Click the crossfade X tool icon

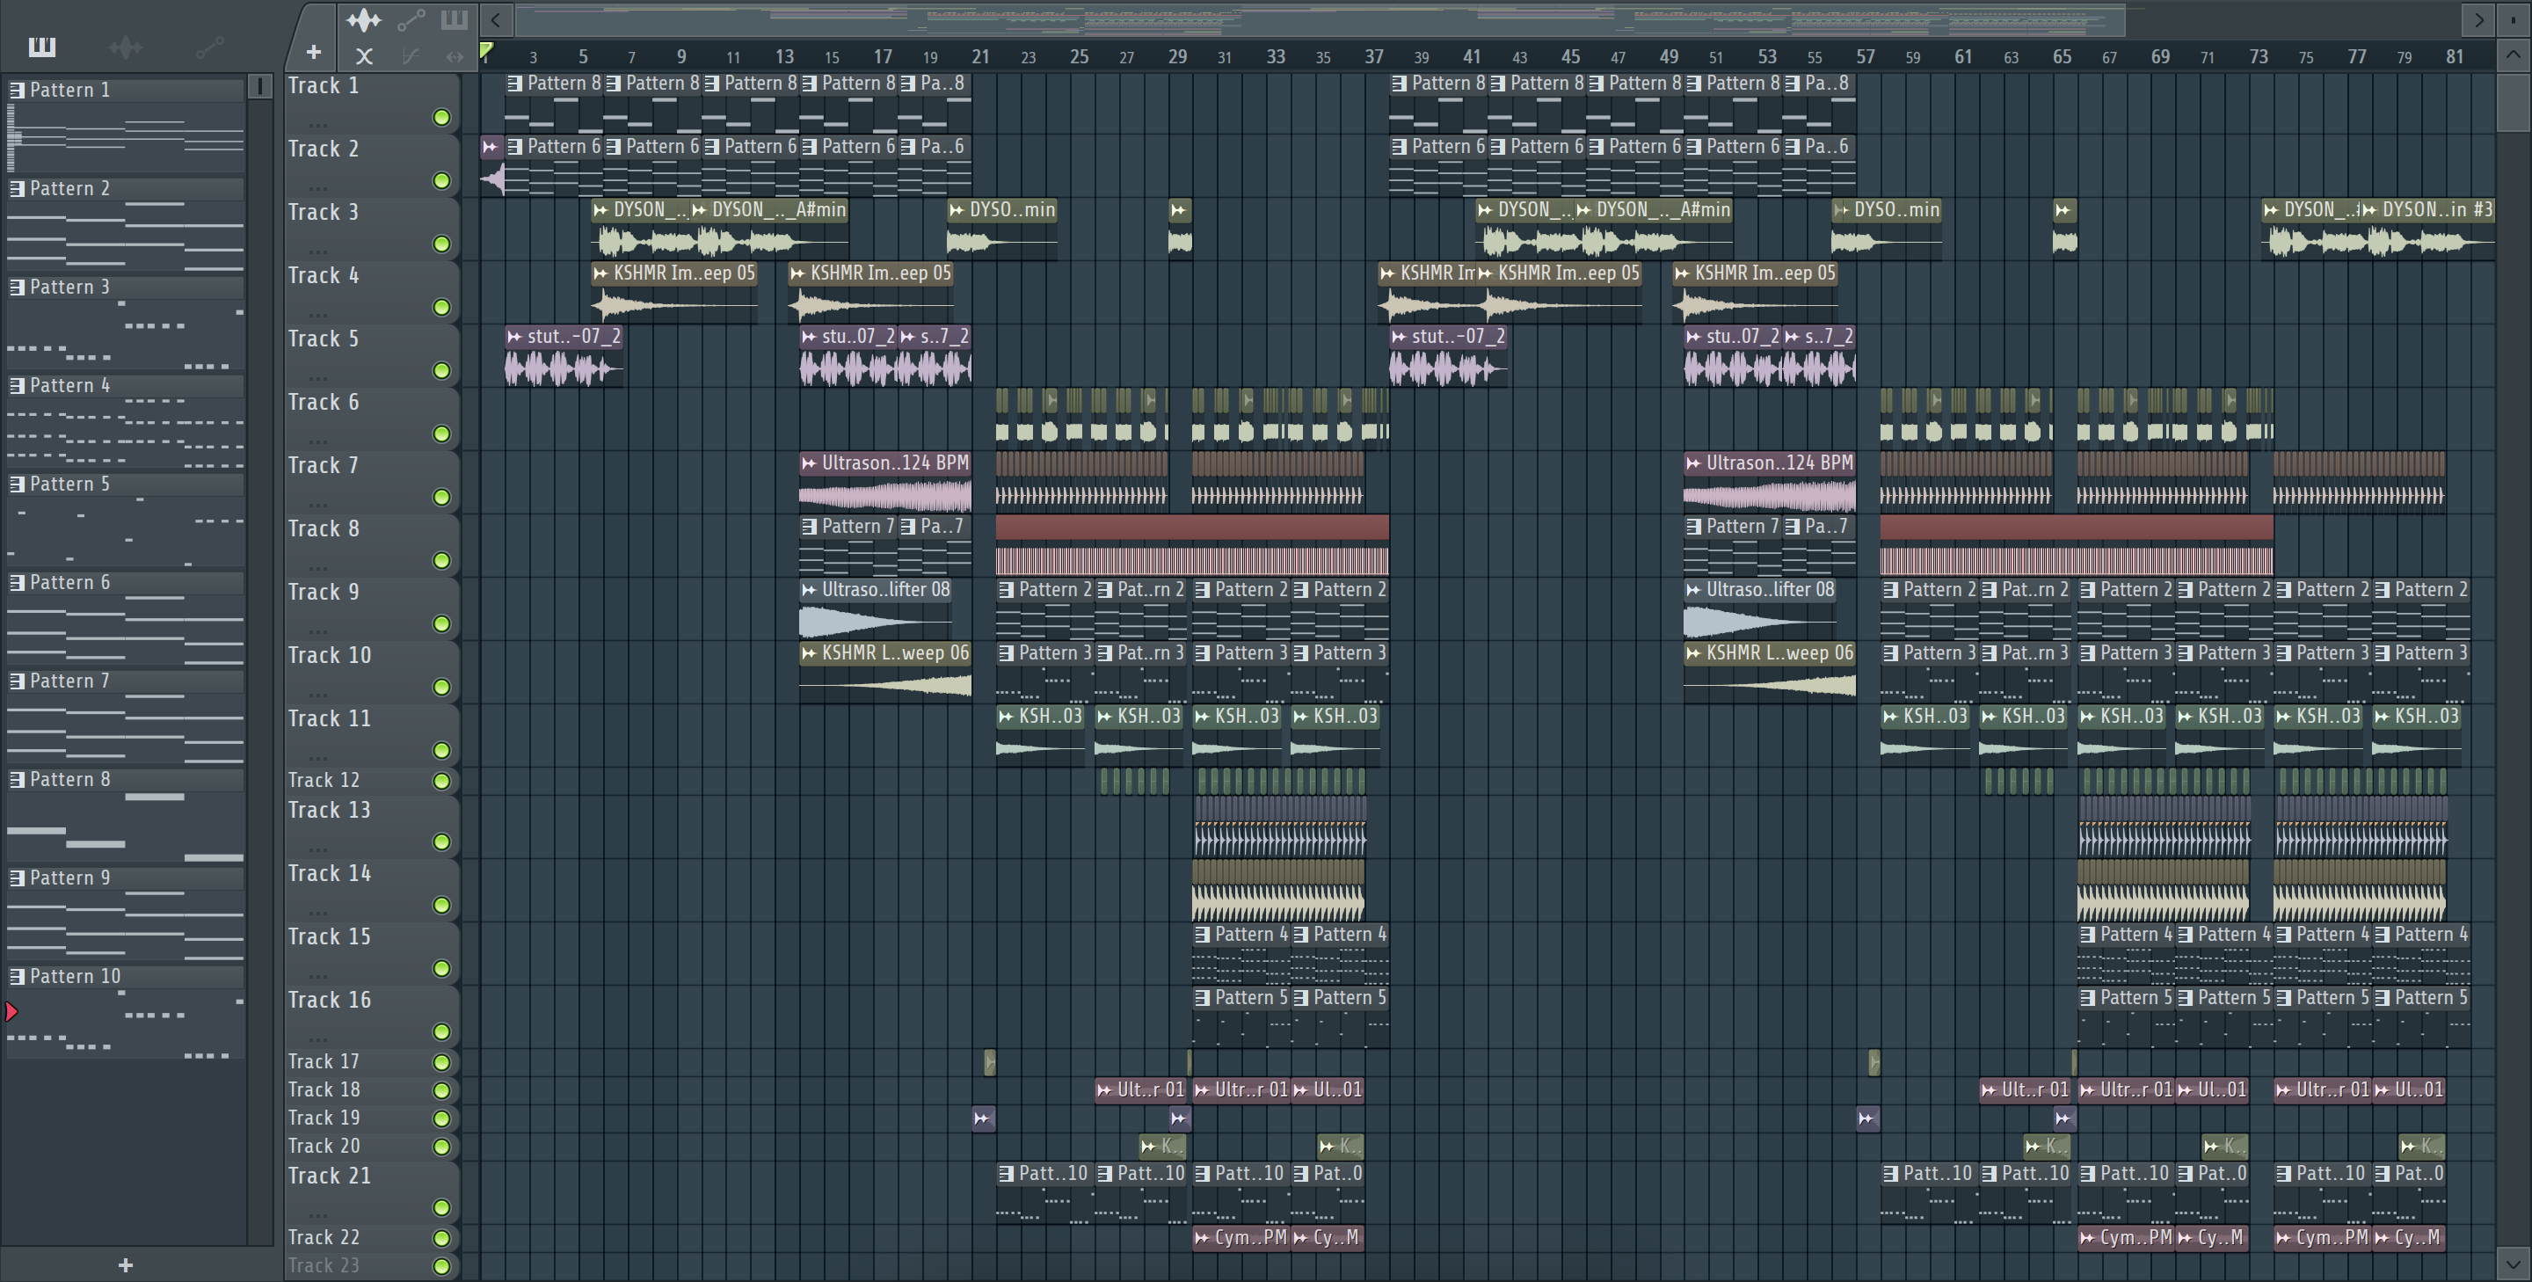(x=364, y=57)
